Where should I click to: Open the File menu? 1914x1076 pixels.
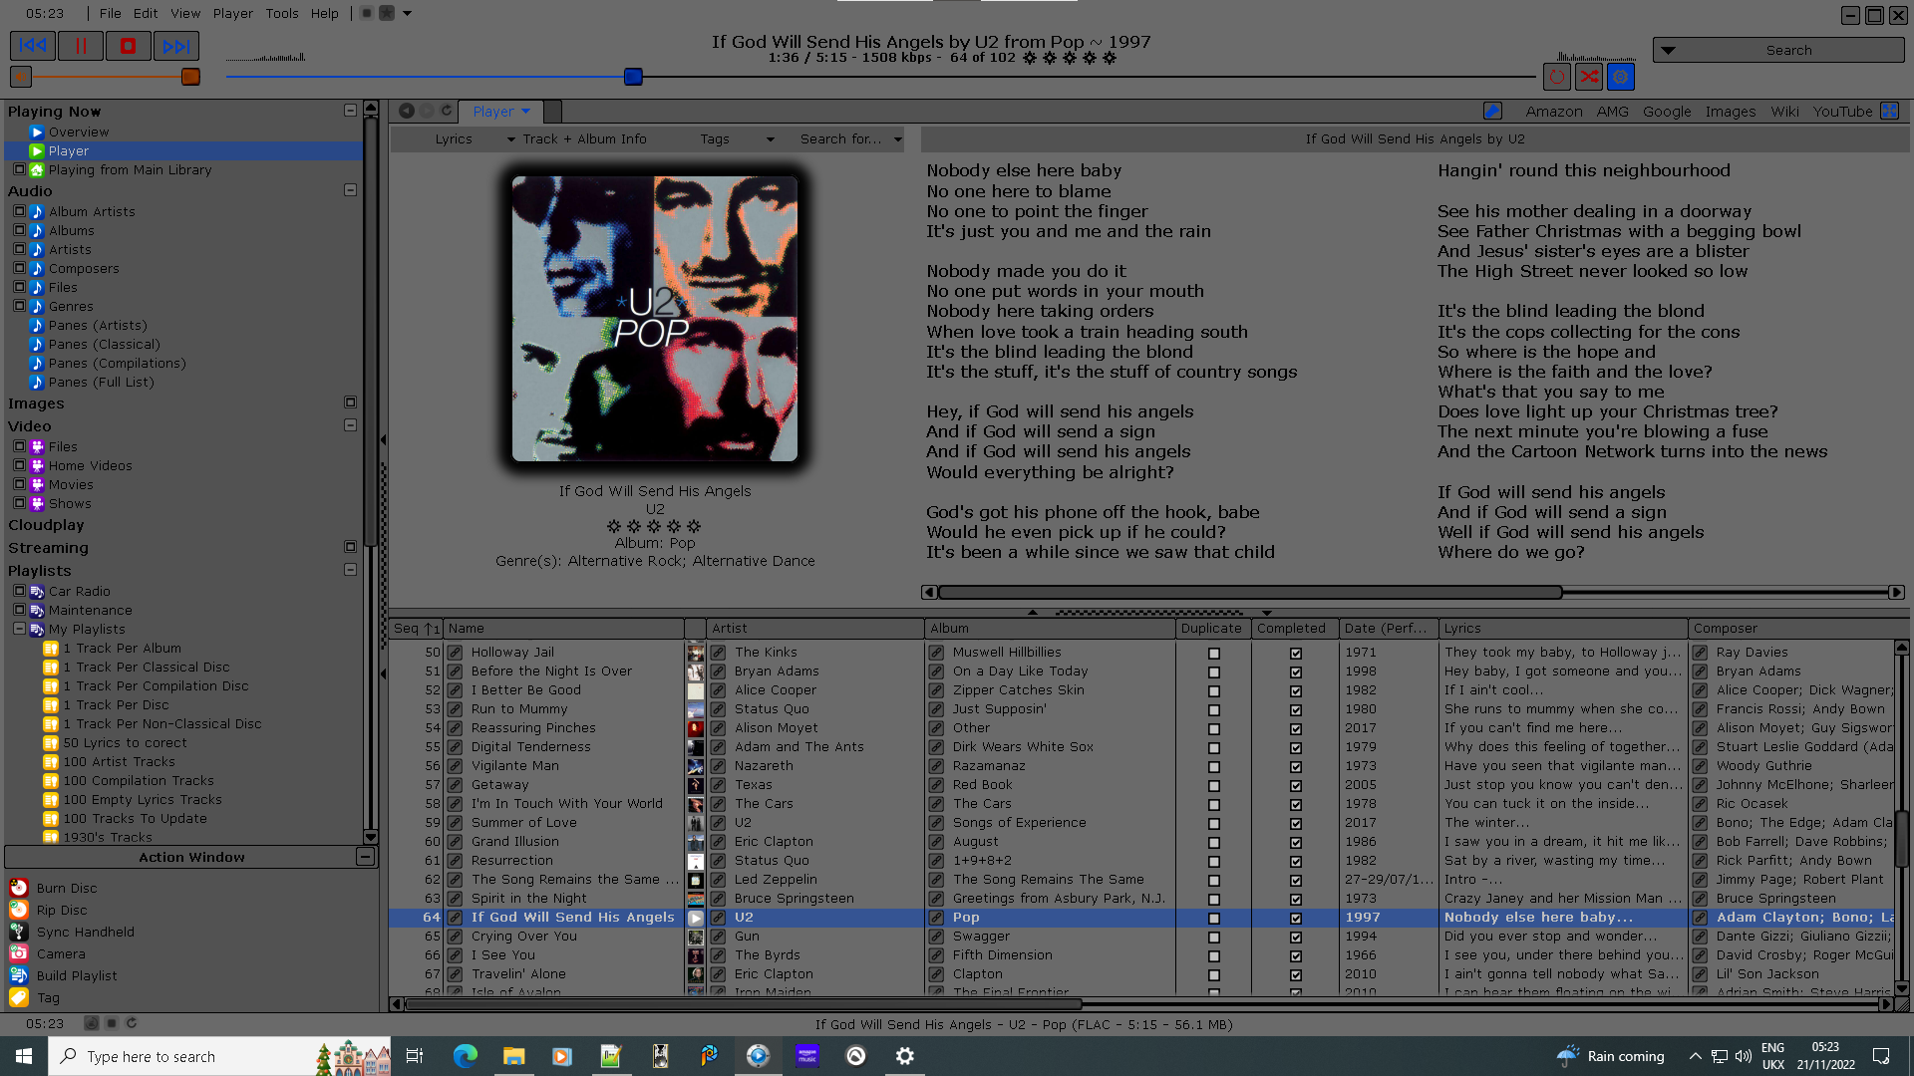click(111, 13)
